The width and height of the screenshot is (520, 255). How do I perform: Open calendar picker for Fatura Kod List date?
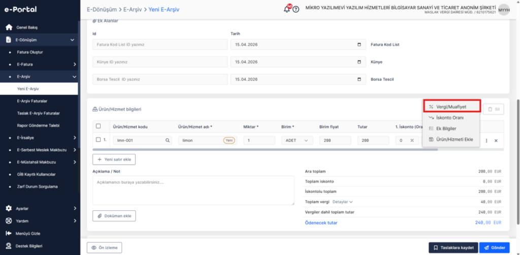tap(360, 44)
